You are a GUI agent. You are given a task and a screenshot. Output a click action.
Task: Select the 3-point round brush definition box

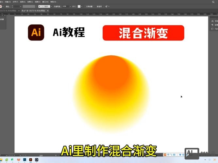(x=44, y=7)
